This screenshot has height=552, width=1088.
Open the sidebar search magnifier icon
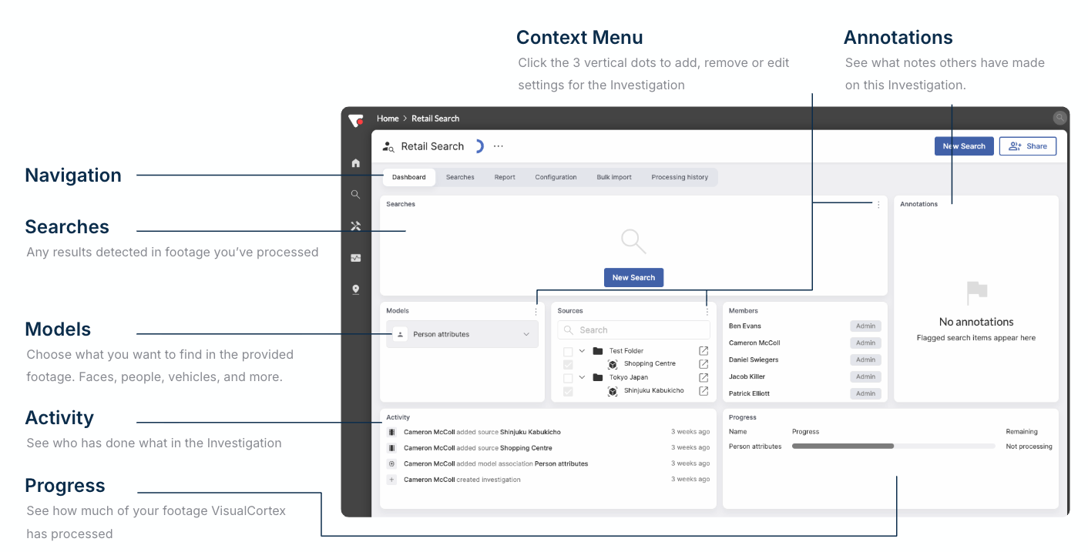[355, 195]
